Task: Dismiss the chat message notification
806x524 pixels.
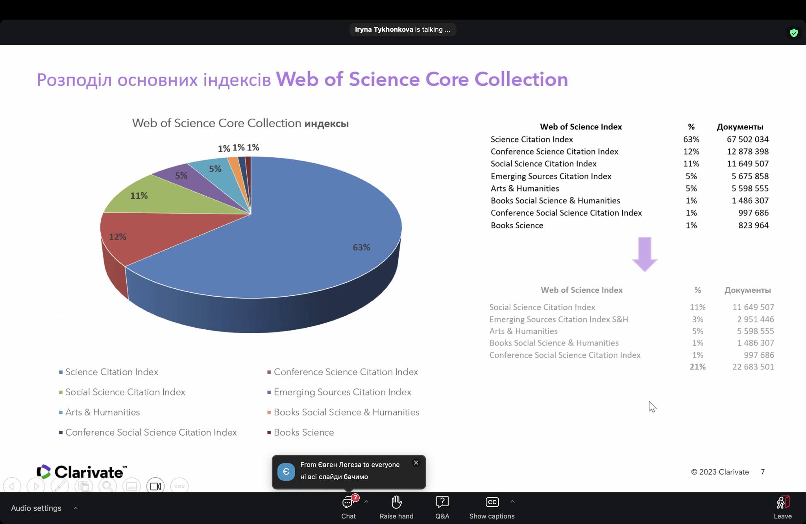Action: click(416, 463)
